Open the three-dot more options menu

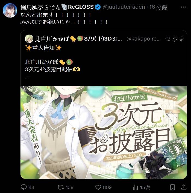click(x=184, y=7)
